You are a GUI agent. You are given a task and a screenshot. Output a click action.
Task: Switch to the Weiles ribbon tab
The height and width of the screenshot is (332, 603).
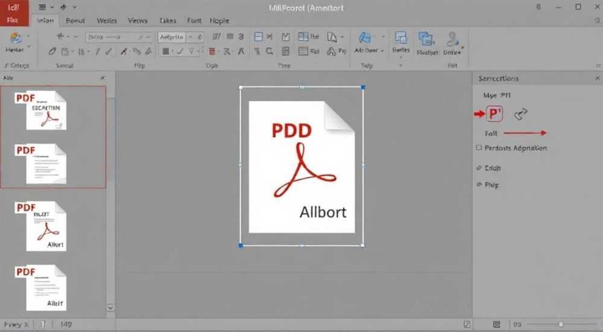pyautogui.click(x=107, y=21)
